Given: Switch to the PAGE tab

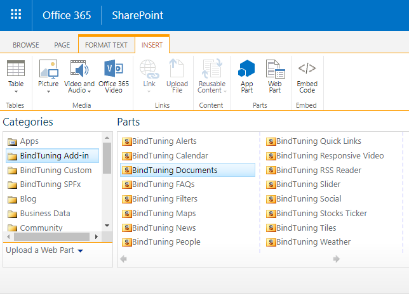Looking at the screenshot, I should pyautogui.click(x=62, y=45).
